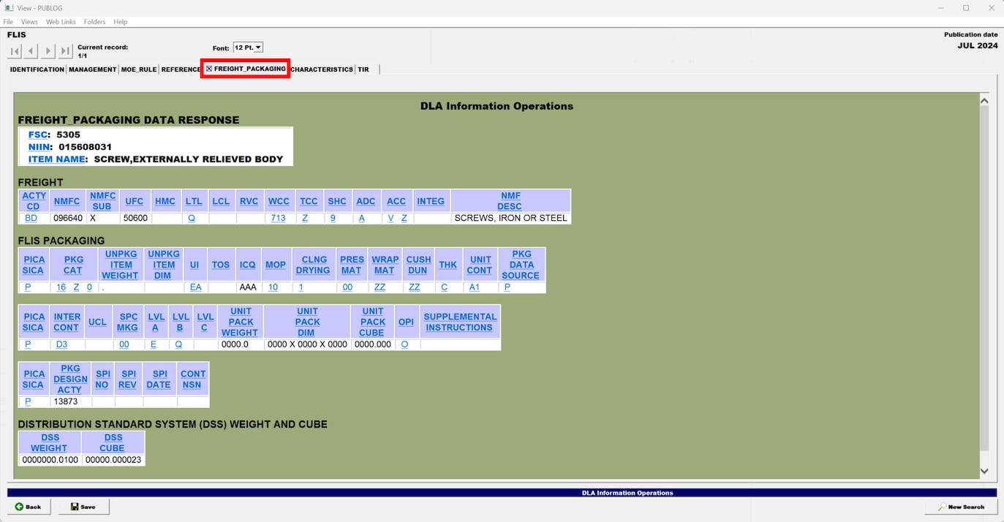Open the Folders menu
Viewport: 1004px width, 522px height.
[x=94, y=22]
